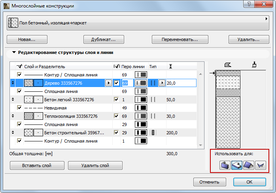Open Дерево fill selection arrow

[108, 83]
